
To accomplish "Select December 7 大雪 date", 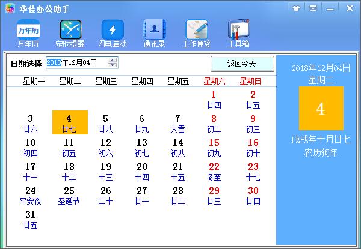I will 177,123.
